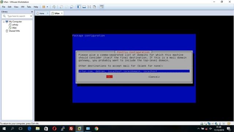This screenshot has height=132, width=234.
Task: Open Task View on the taskbar
Action: [x=20, y=129]
